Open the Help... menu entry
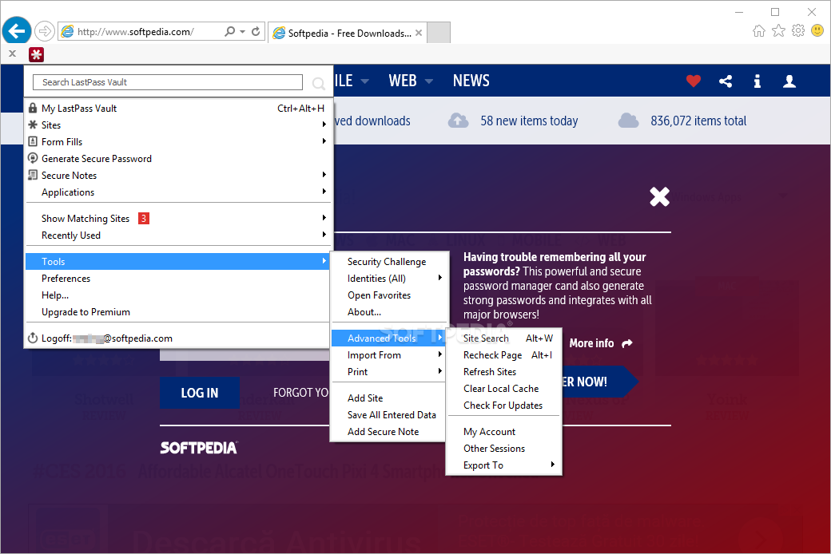This screenshot has height=554, width=831. 178,295
